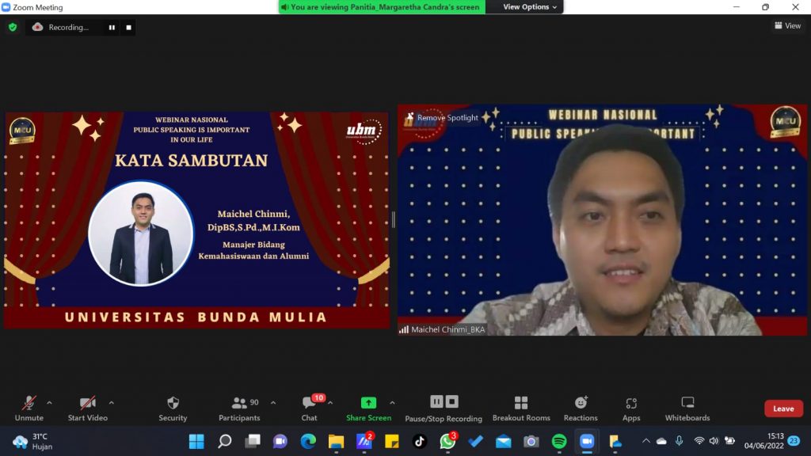The width and height of the screenshot is (811, 456).
Task: Open WhatsApp from the taskbar
Action: pyautogui.click(x=447, y=441)
